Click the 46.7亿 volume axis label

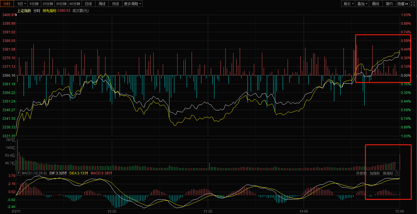[x=10, y=163]
